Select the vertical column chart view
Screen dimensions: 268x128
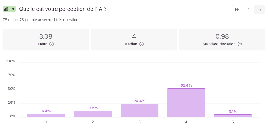click(260, 9)
